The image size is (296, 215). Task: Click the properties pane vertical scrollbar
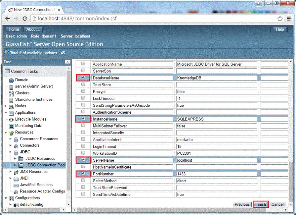(x=291, y=182)
